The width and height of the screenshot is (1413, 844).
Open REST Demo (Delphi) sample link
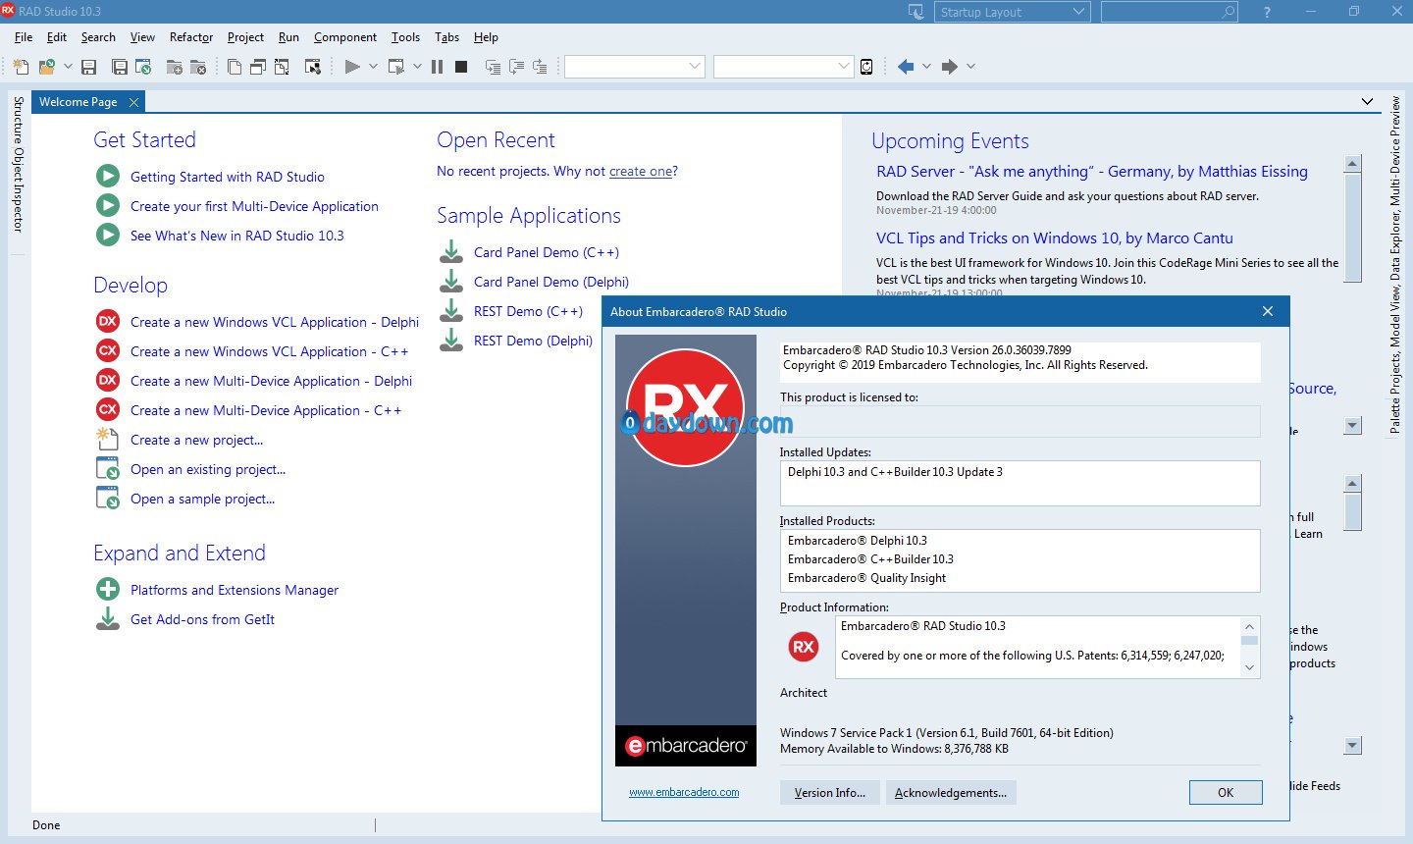coord(533,341)
